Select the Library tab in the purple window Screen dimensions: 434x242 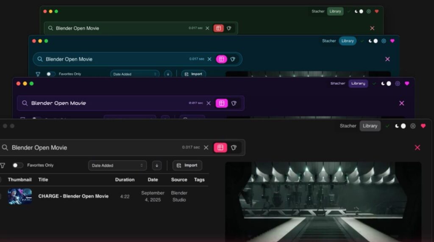pos(358,84)
